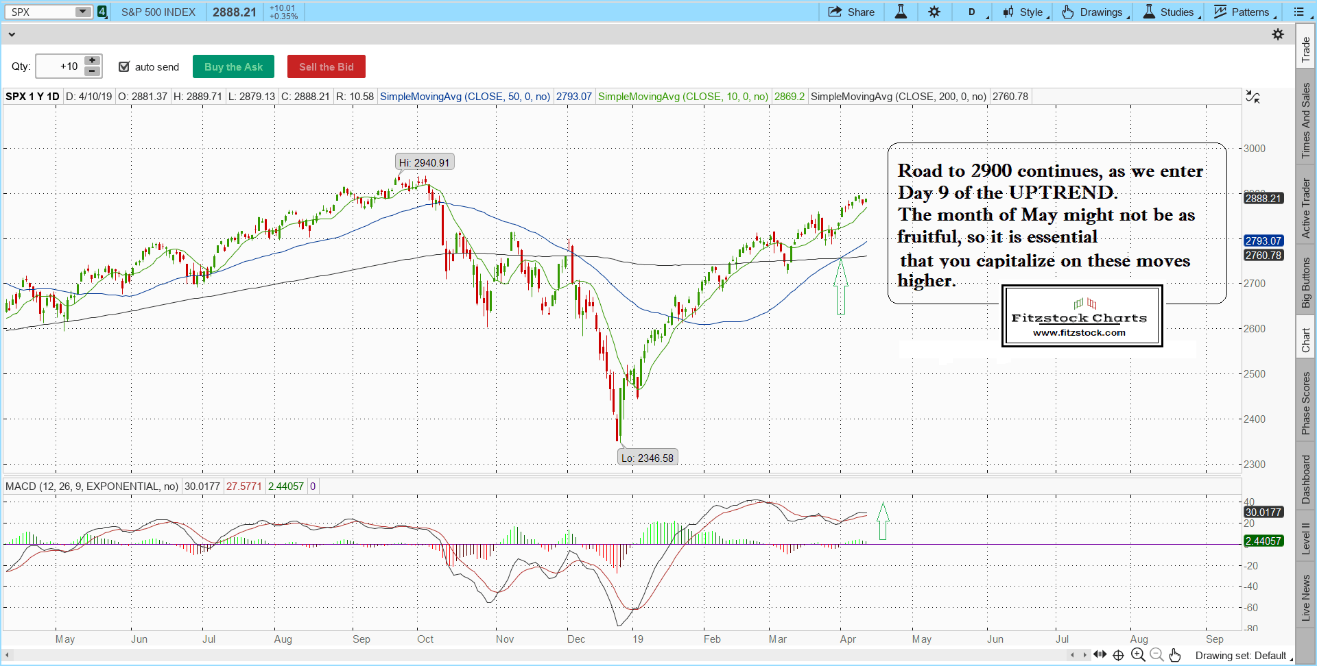Click the Buy the Ask button
This screenshot has width=1317, height=666.
[233, 66]
